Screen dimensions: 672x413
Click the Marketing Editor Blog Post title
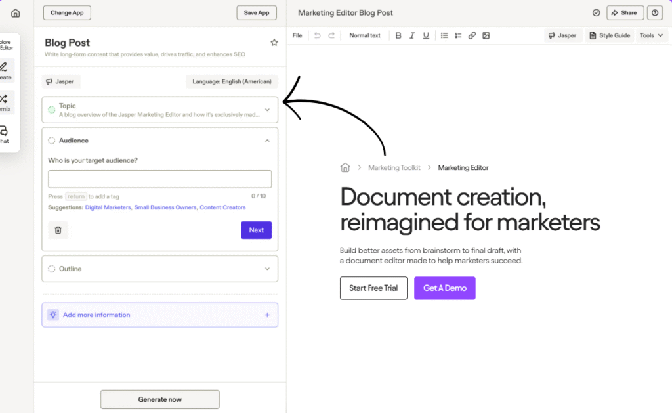(345, 13)
